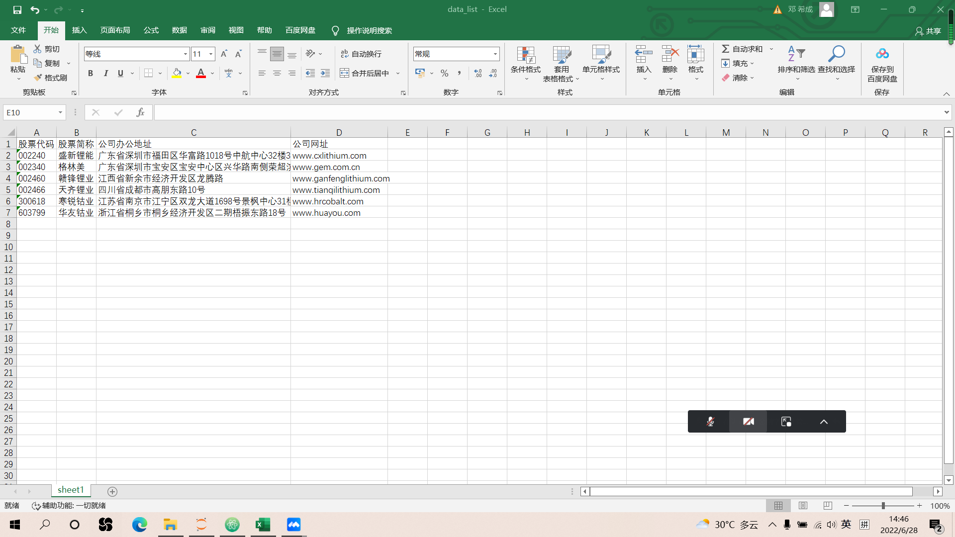Switch to the 数据 Data tab
This screenshot has width=955, height=537.
click(179, 30)
